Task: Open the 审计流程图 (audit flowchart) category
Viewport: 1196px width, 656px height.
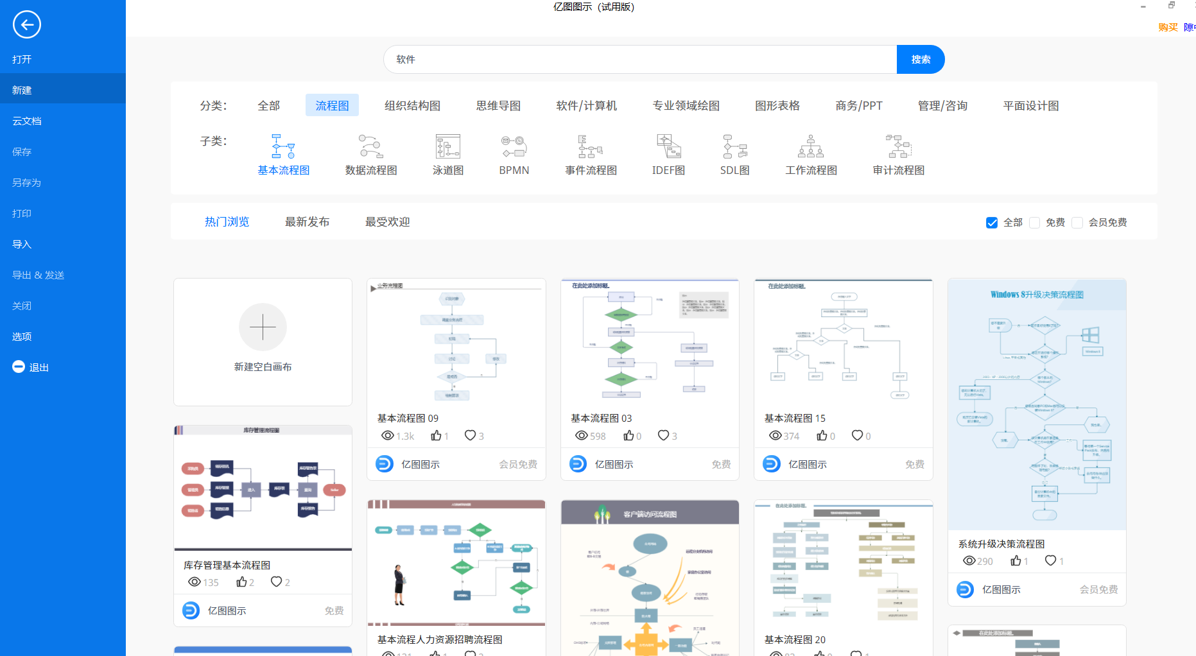Action: tap(899, 148)
